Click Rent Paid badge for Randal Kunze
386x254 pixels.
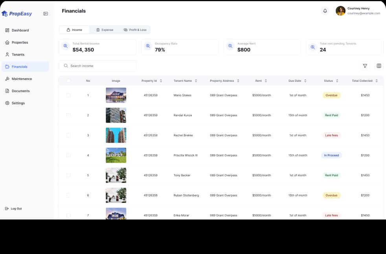coord(331,115)
